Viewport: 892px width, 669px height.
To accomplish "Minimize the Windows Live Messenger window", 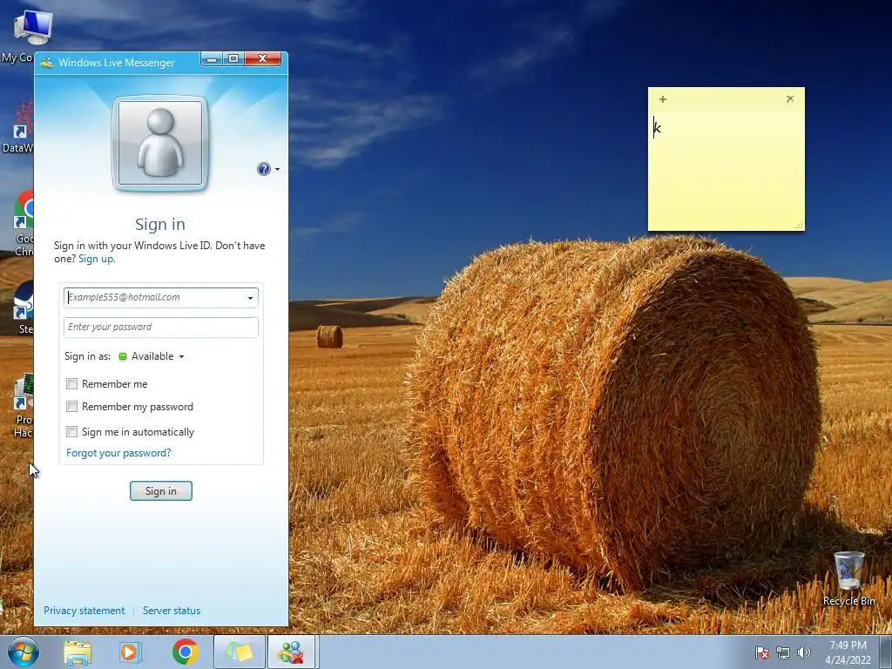I will point(212,58).
